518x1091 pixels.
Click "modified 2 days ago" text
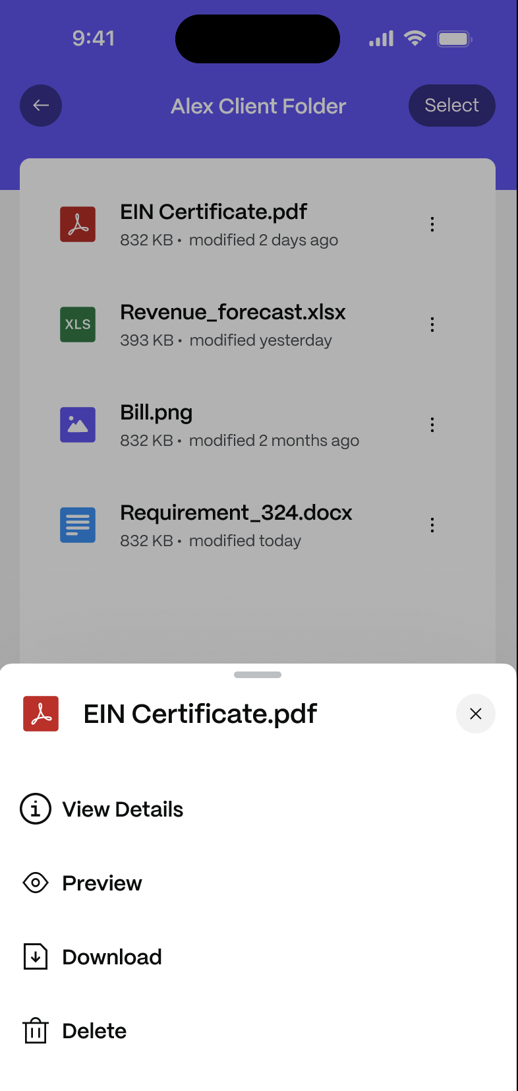(264, 240)
